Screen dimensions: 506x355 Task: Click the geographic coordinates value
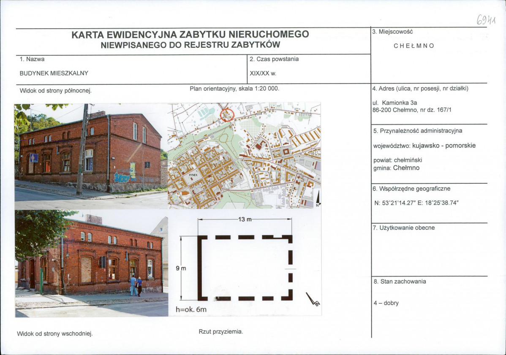click(x=416, y=203)
